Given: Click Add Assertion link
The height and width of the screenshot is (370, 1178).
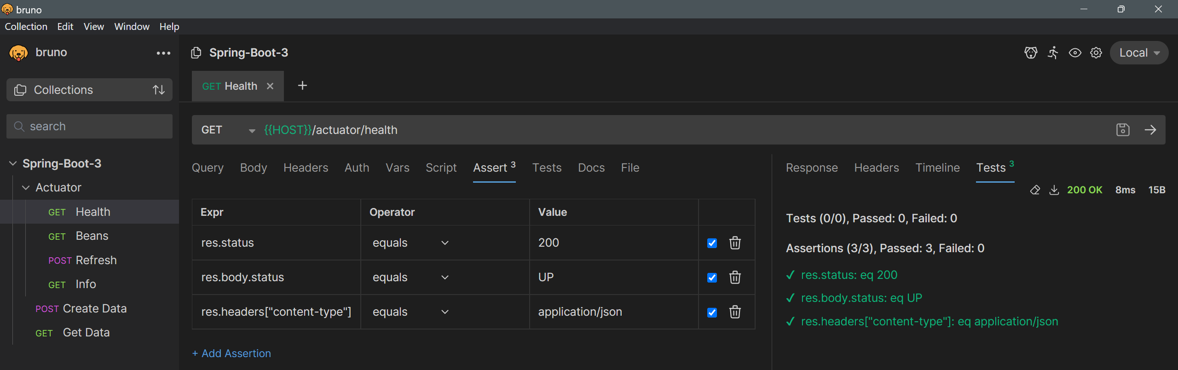Looking at the screenshot, I should 231,353.
